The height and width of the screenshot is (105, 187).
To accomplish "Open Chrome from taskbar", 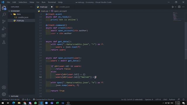I will pyautogui.click(x=25, y=103).
